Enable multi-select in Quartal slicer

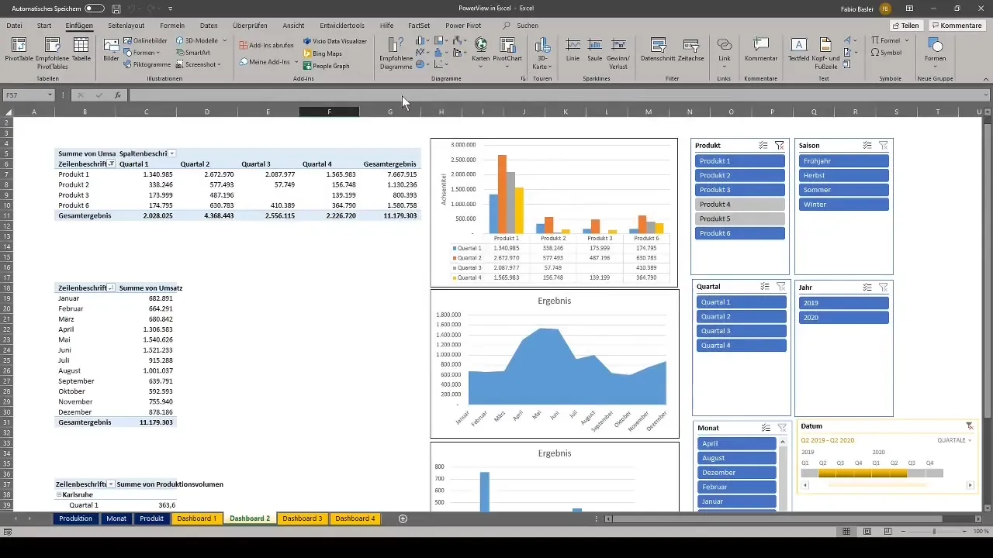tap(763, 287)
